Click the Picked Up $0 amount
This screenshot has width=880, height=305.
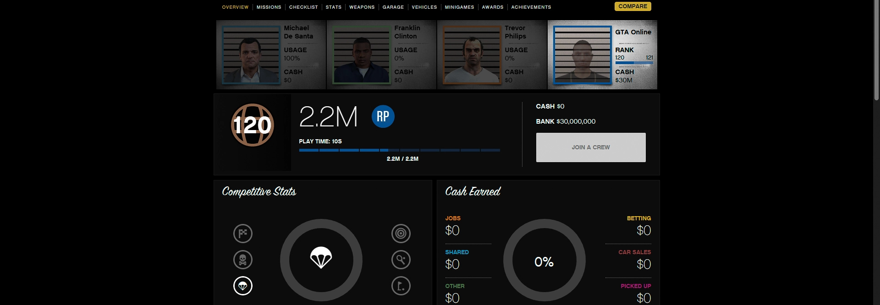coord(643,298)
